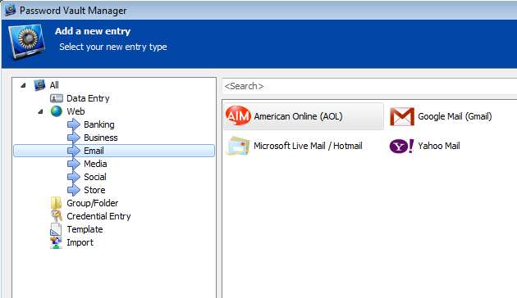The width and height of the screenshot is (517, 298).
Task: Select the Email category label
Action: click(x=94, y=151)
